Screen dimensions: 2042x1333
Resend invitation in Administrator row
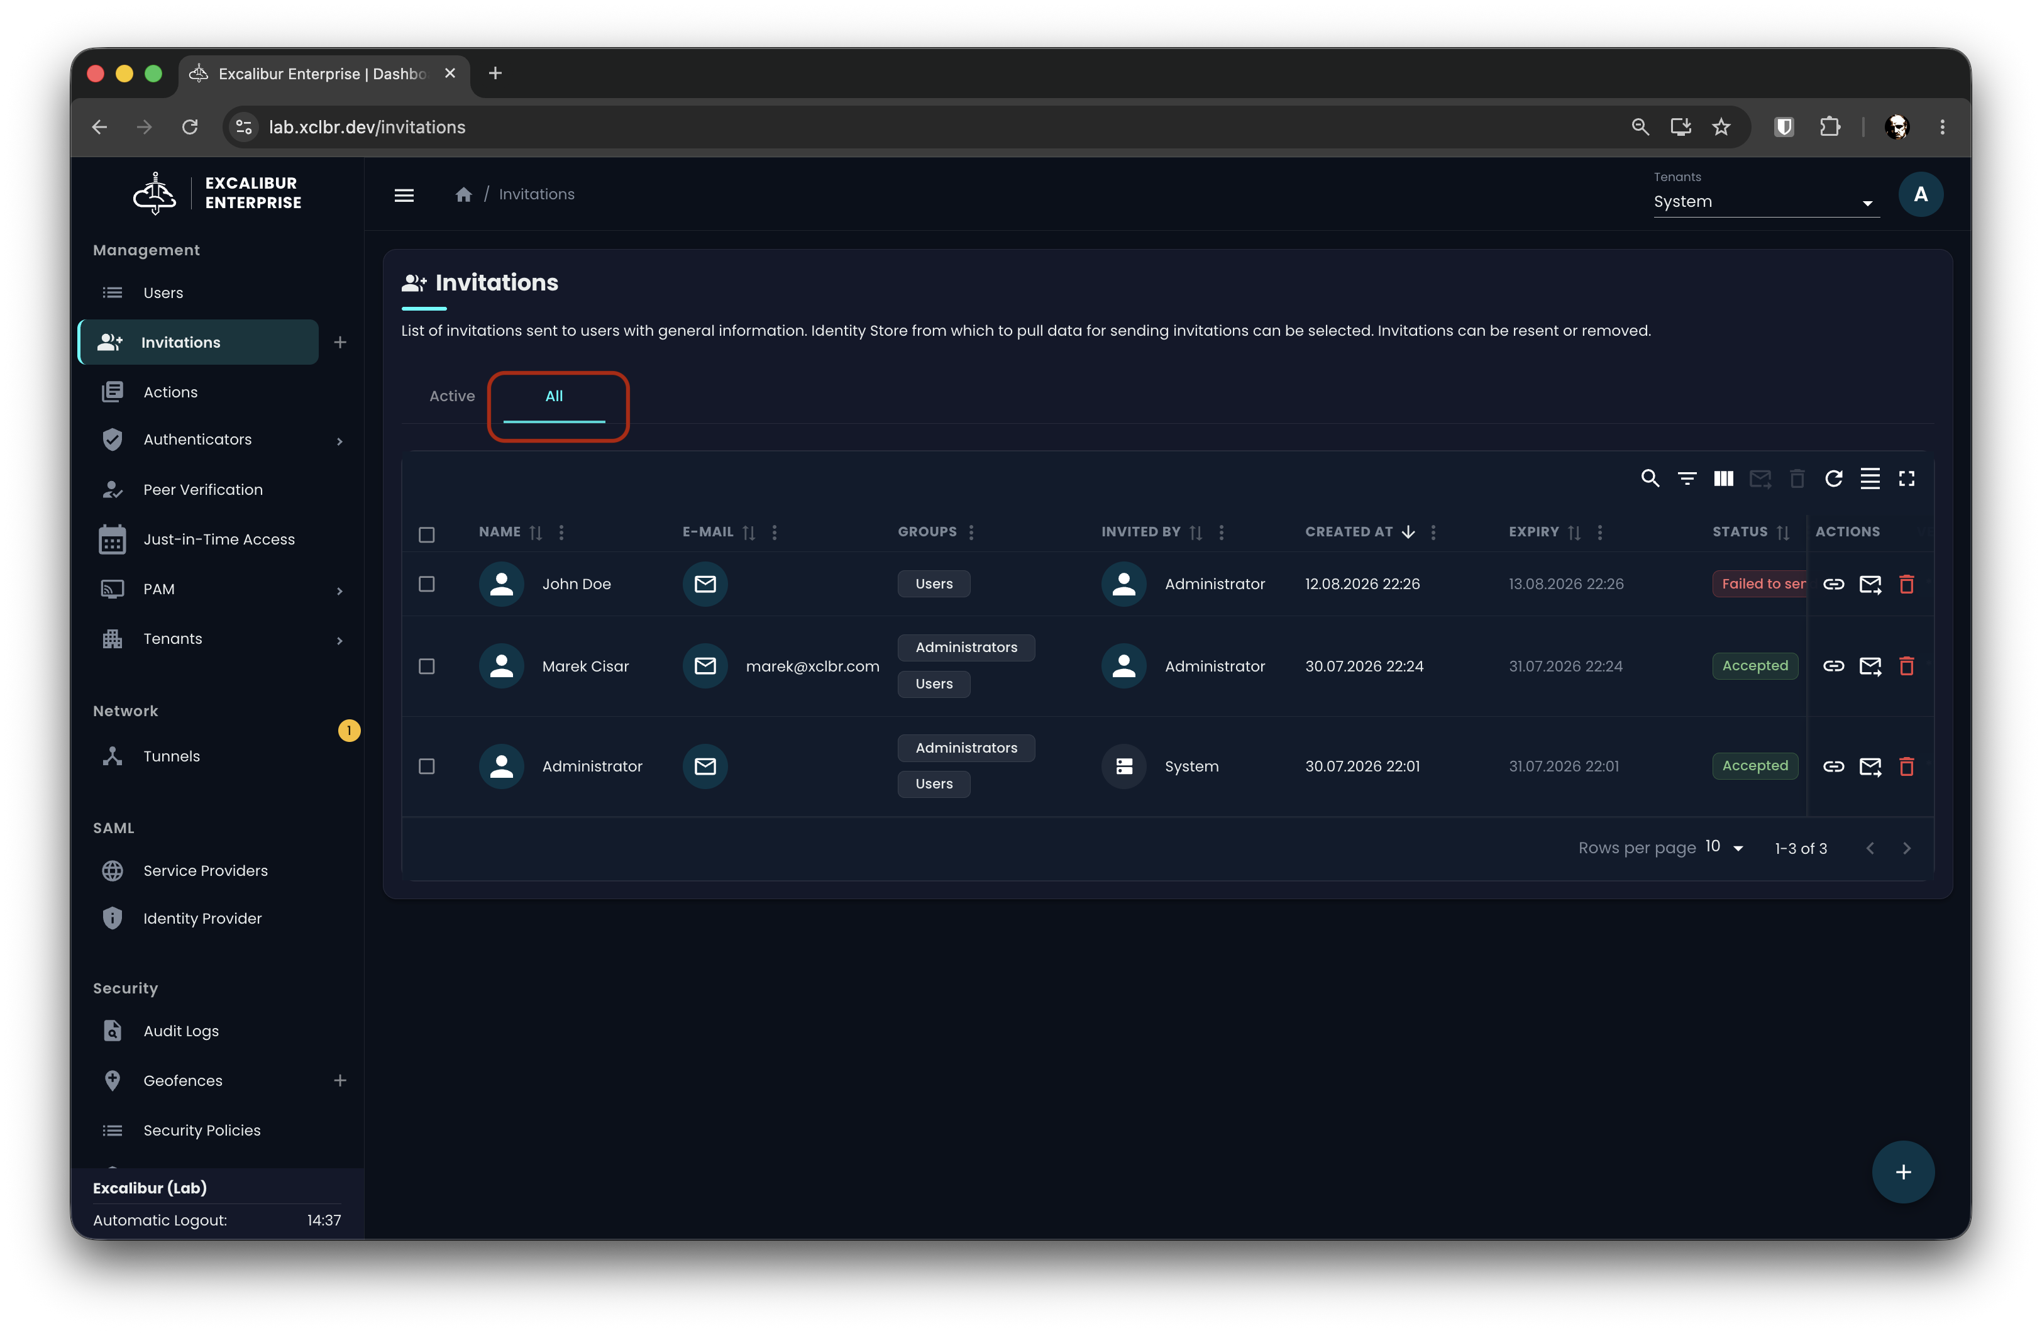coord(1870,766)
